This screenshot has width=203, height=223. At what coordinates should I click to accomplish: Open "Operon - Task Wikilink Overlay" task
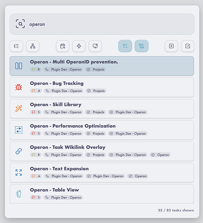click(x=102, y=151)
